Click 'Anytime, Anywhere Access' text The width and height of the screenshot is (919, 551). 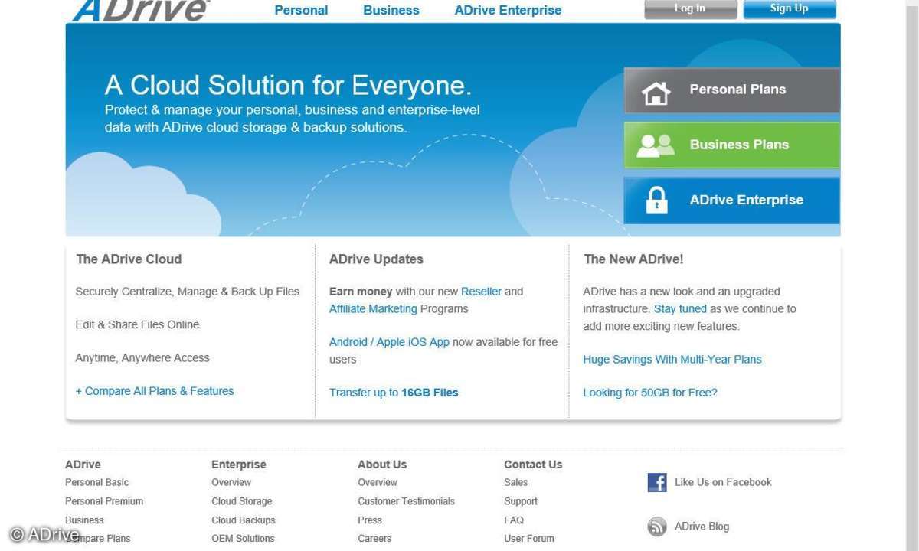(142, 358)
